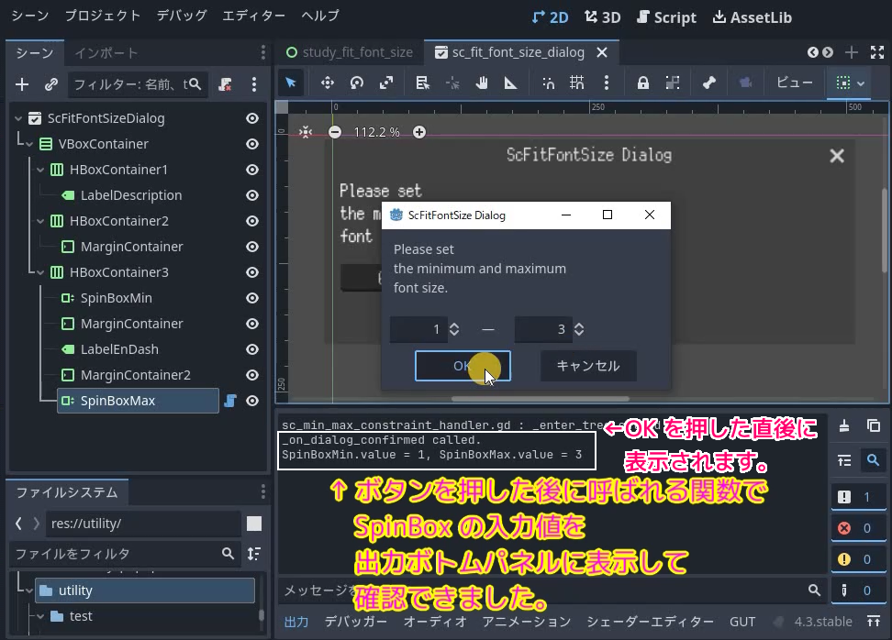Click キャンセル in the dialog window
This screenshot has width=892, height=640.
588,366
